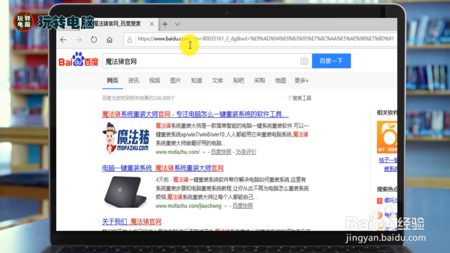Click the orange 桔子 software icon
The image size is (450, 253).
387,137
